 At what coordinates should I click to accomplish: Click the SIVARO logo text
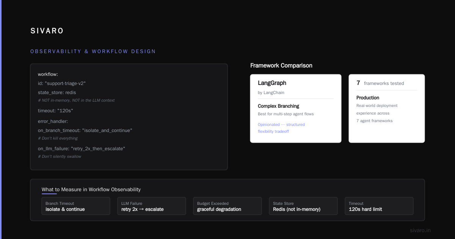tap(47, 31)
